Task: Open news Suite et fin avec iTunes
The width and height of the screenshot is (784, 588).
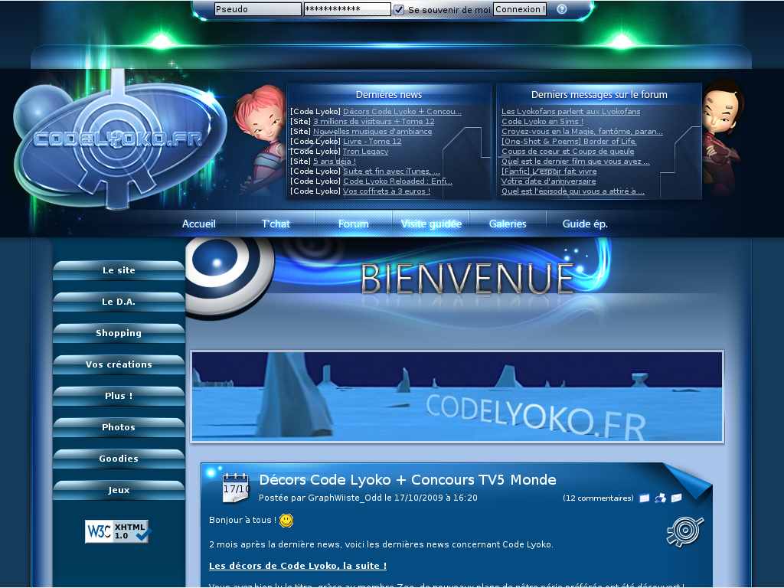Action: pos(391,171)
